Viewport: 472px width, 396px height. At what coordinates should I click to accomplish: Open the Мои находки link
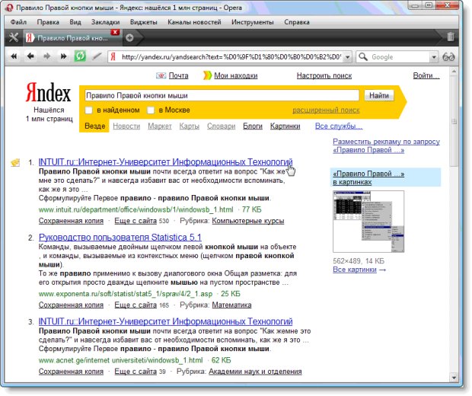pyautogui.click(x=236, y=75)
